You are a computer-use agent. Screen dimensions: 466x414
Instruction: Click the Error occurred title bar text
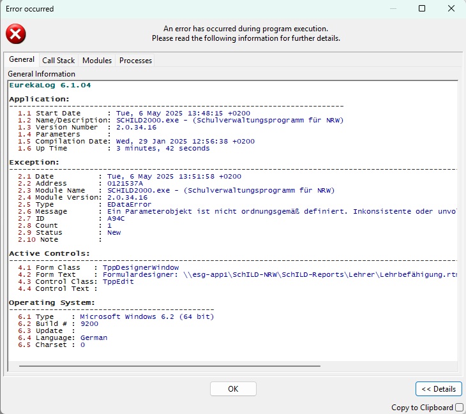pyautogui.click(x=30, y=9)
